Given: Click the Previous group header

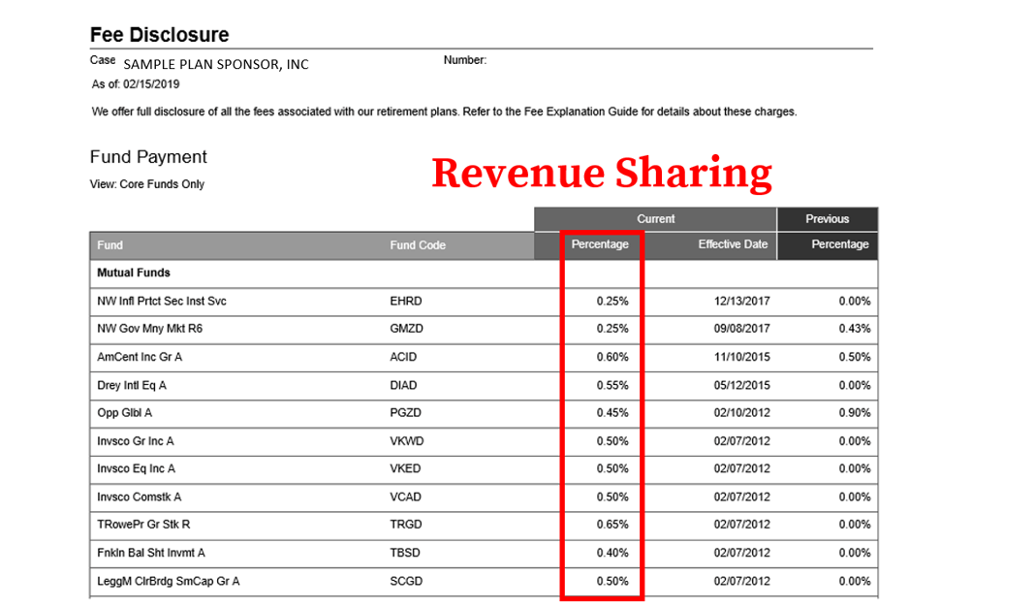Looking at the screenshot, I should coord(827,219).
